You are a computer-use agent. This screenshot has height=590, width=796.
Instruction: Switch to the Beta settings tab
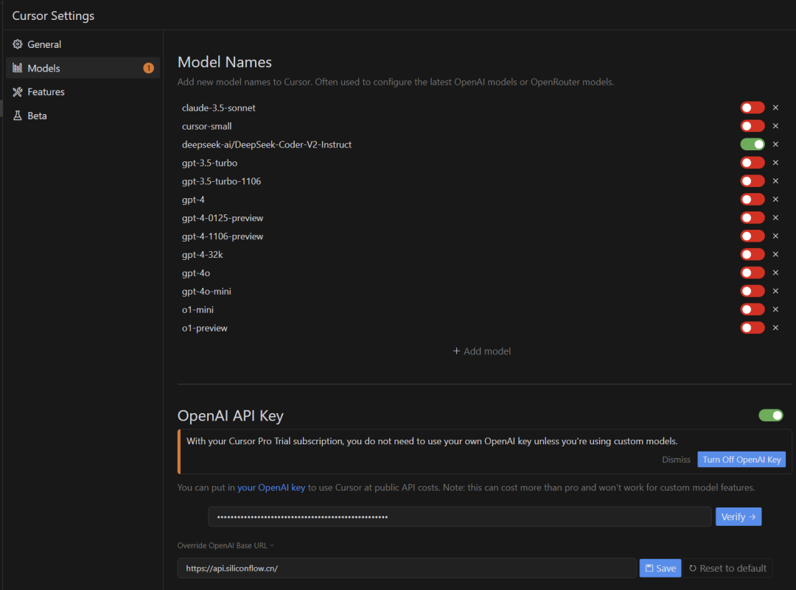[83, 116]
